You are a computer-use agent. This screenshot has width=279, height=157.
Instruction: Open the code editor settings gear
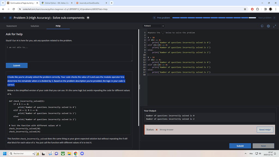[268, 26]
